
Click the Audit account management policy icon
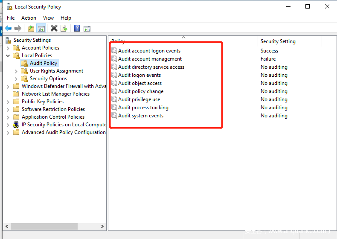pos(114,59)
